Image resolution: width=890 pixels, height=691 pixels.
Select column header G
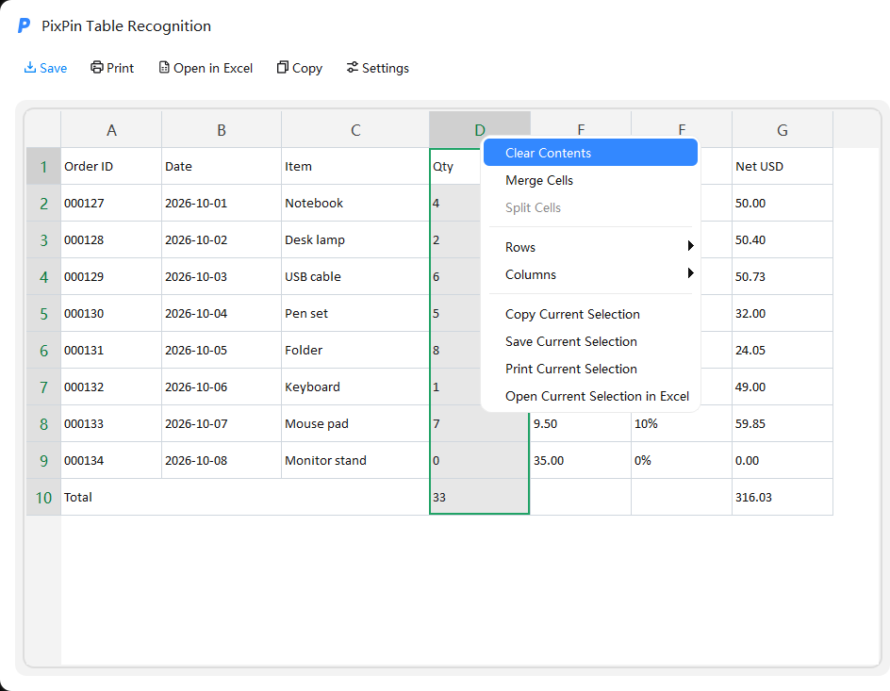[783, 130]
